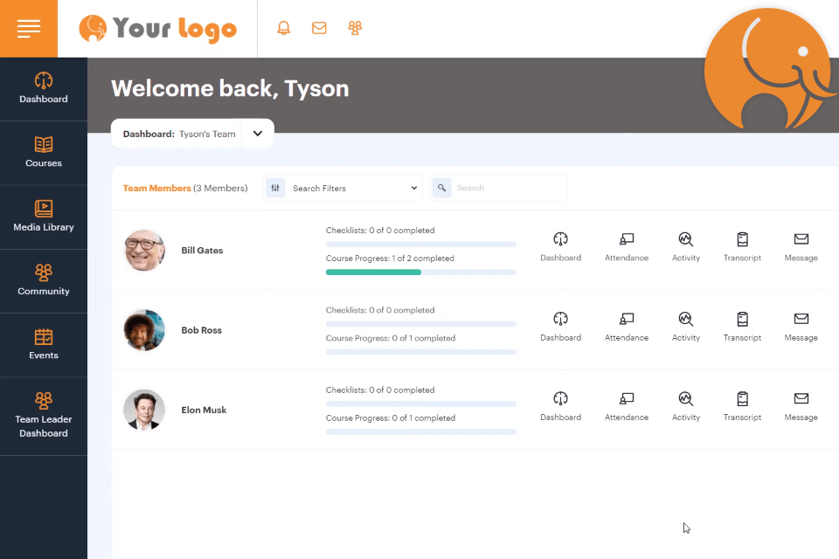This screenshot has height=559, width=839.
Task: Go to Dashboard in sidebar
Action: [x=44, y=89]
